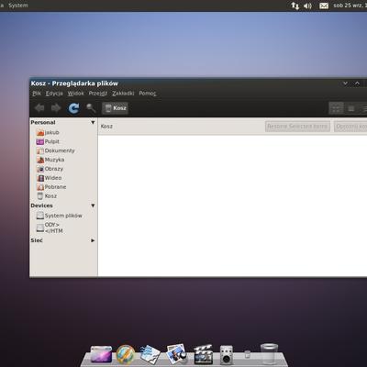The width and height of the screenshot is (367, 367).
Task: Open the mail envelope indicator
Action: pos(324,6)
